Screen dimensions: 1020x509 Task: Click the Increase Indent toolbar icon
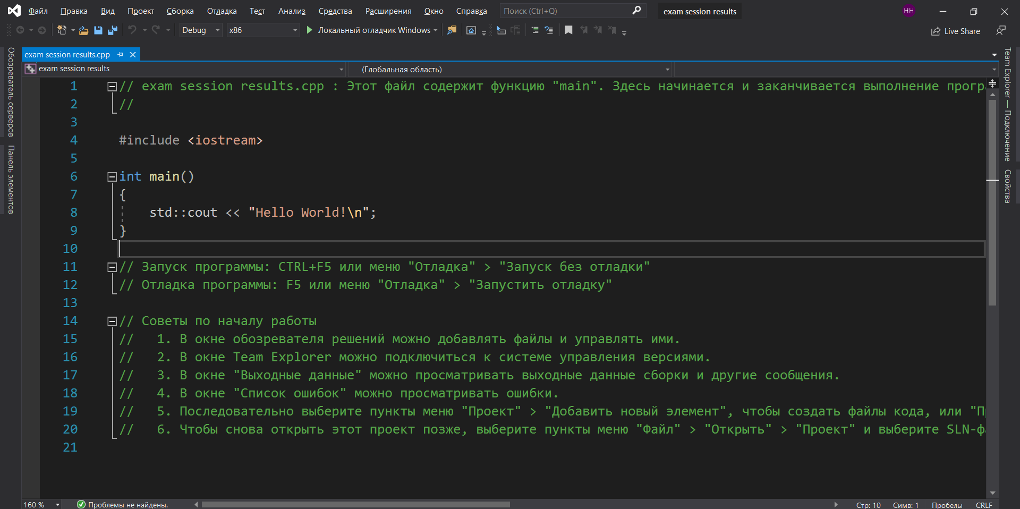549,30
